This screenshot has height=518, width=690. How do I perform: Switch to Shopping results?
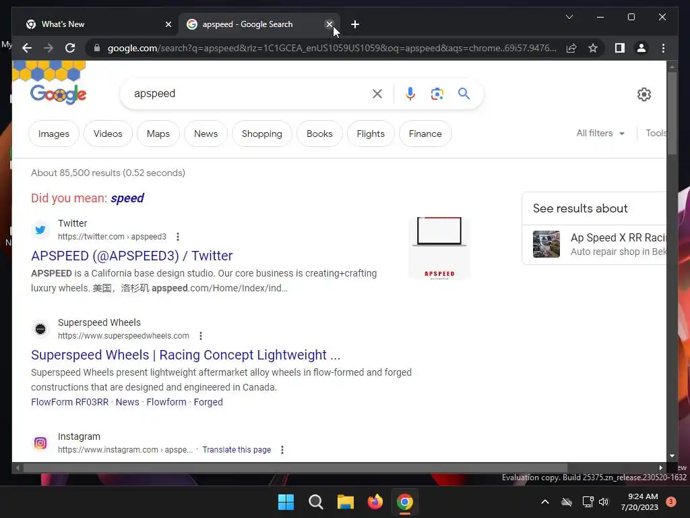coord(262,134)
